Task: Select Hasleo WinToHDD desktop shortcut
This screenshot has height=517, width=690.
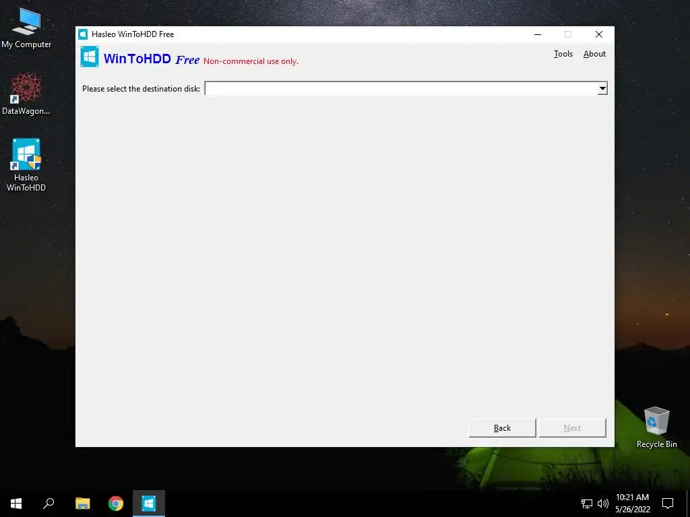Action: tap(26, 165)
